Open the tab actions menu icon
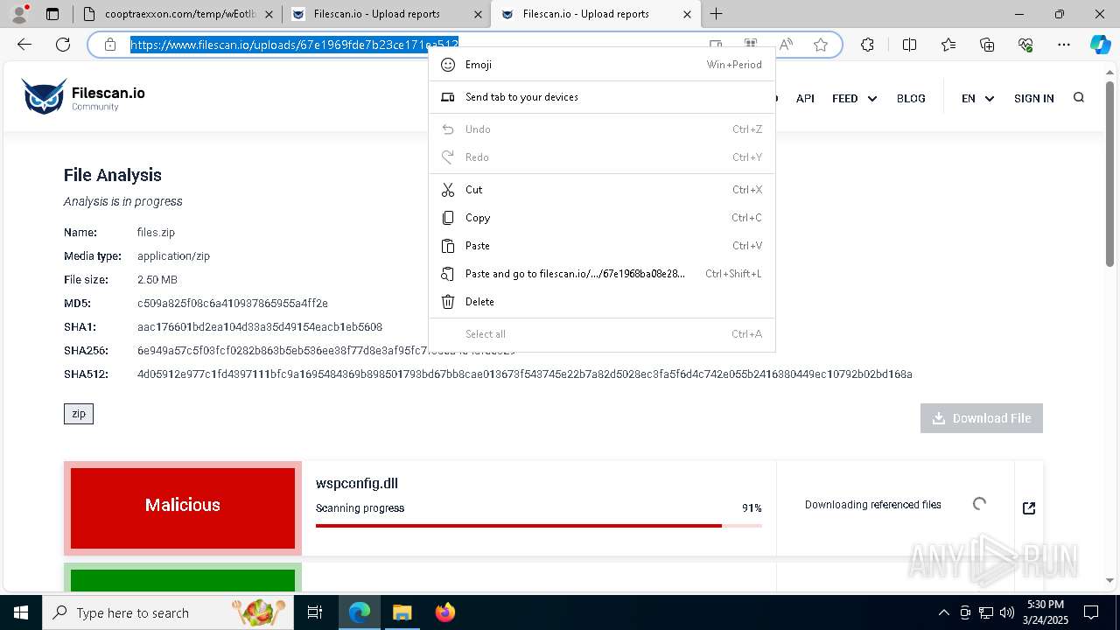 click(52, 14)
